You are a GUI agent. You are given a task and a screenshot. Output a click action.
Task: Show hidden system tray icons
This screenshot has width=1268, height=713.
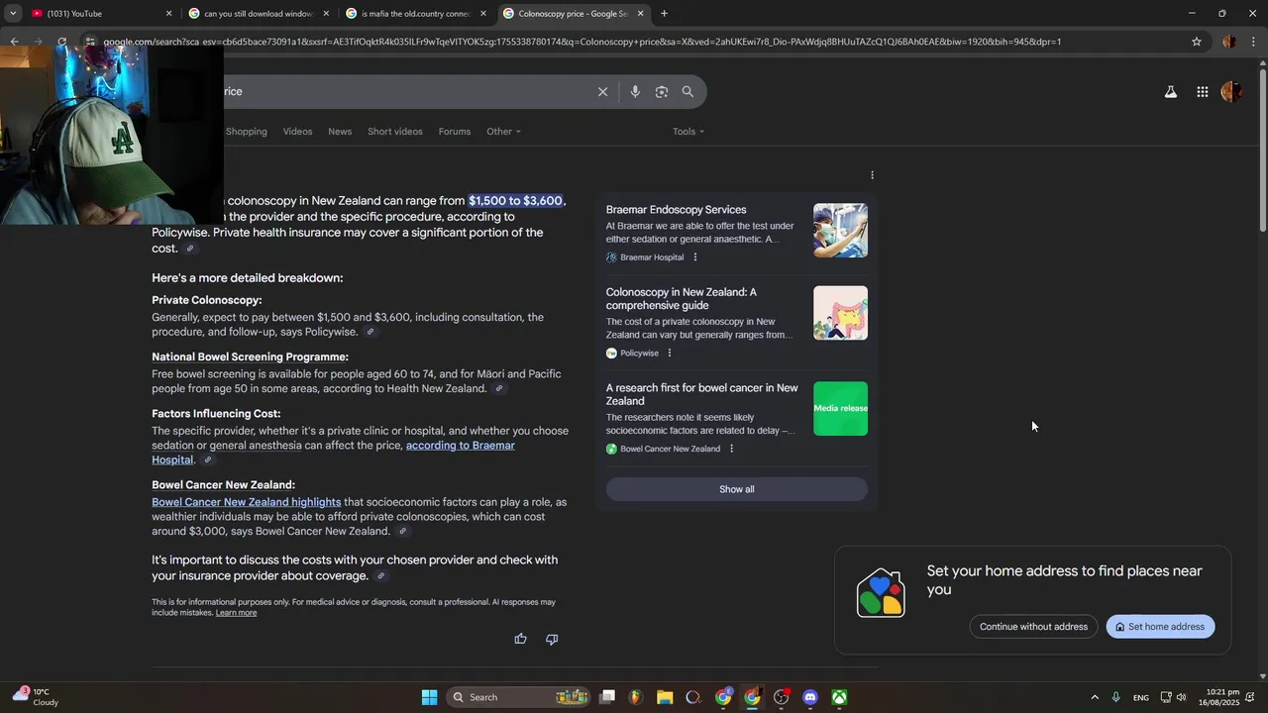point(1094,697)
